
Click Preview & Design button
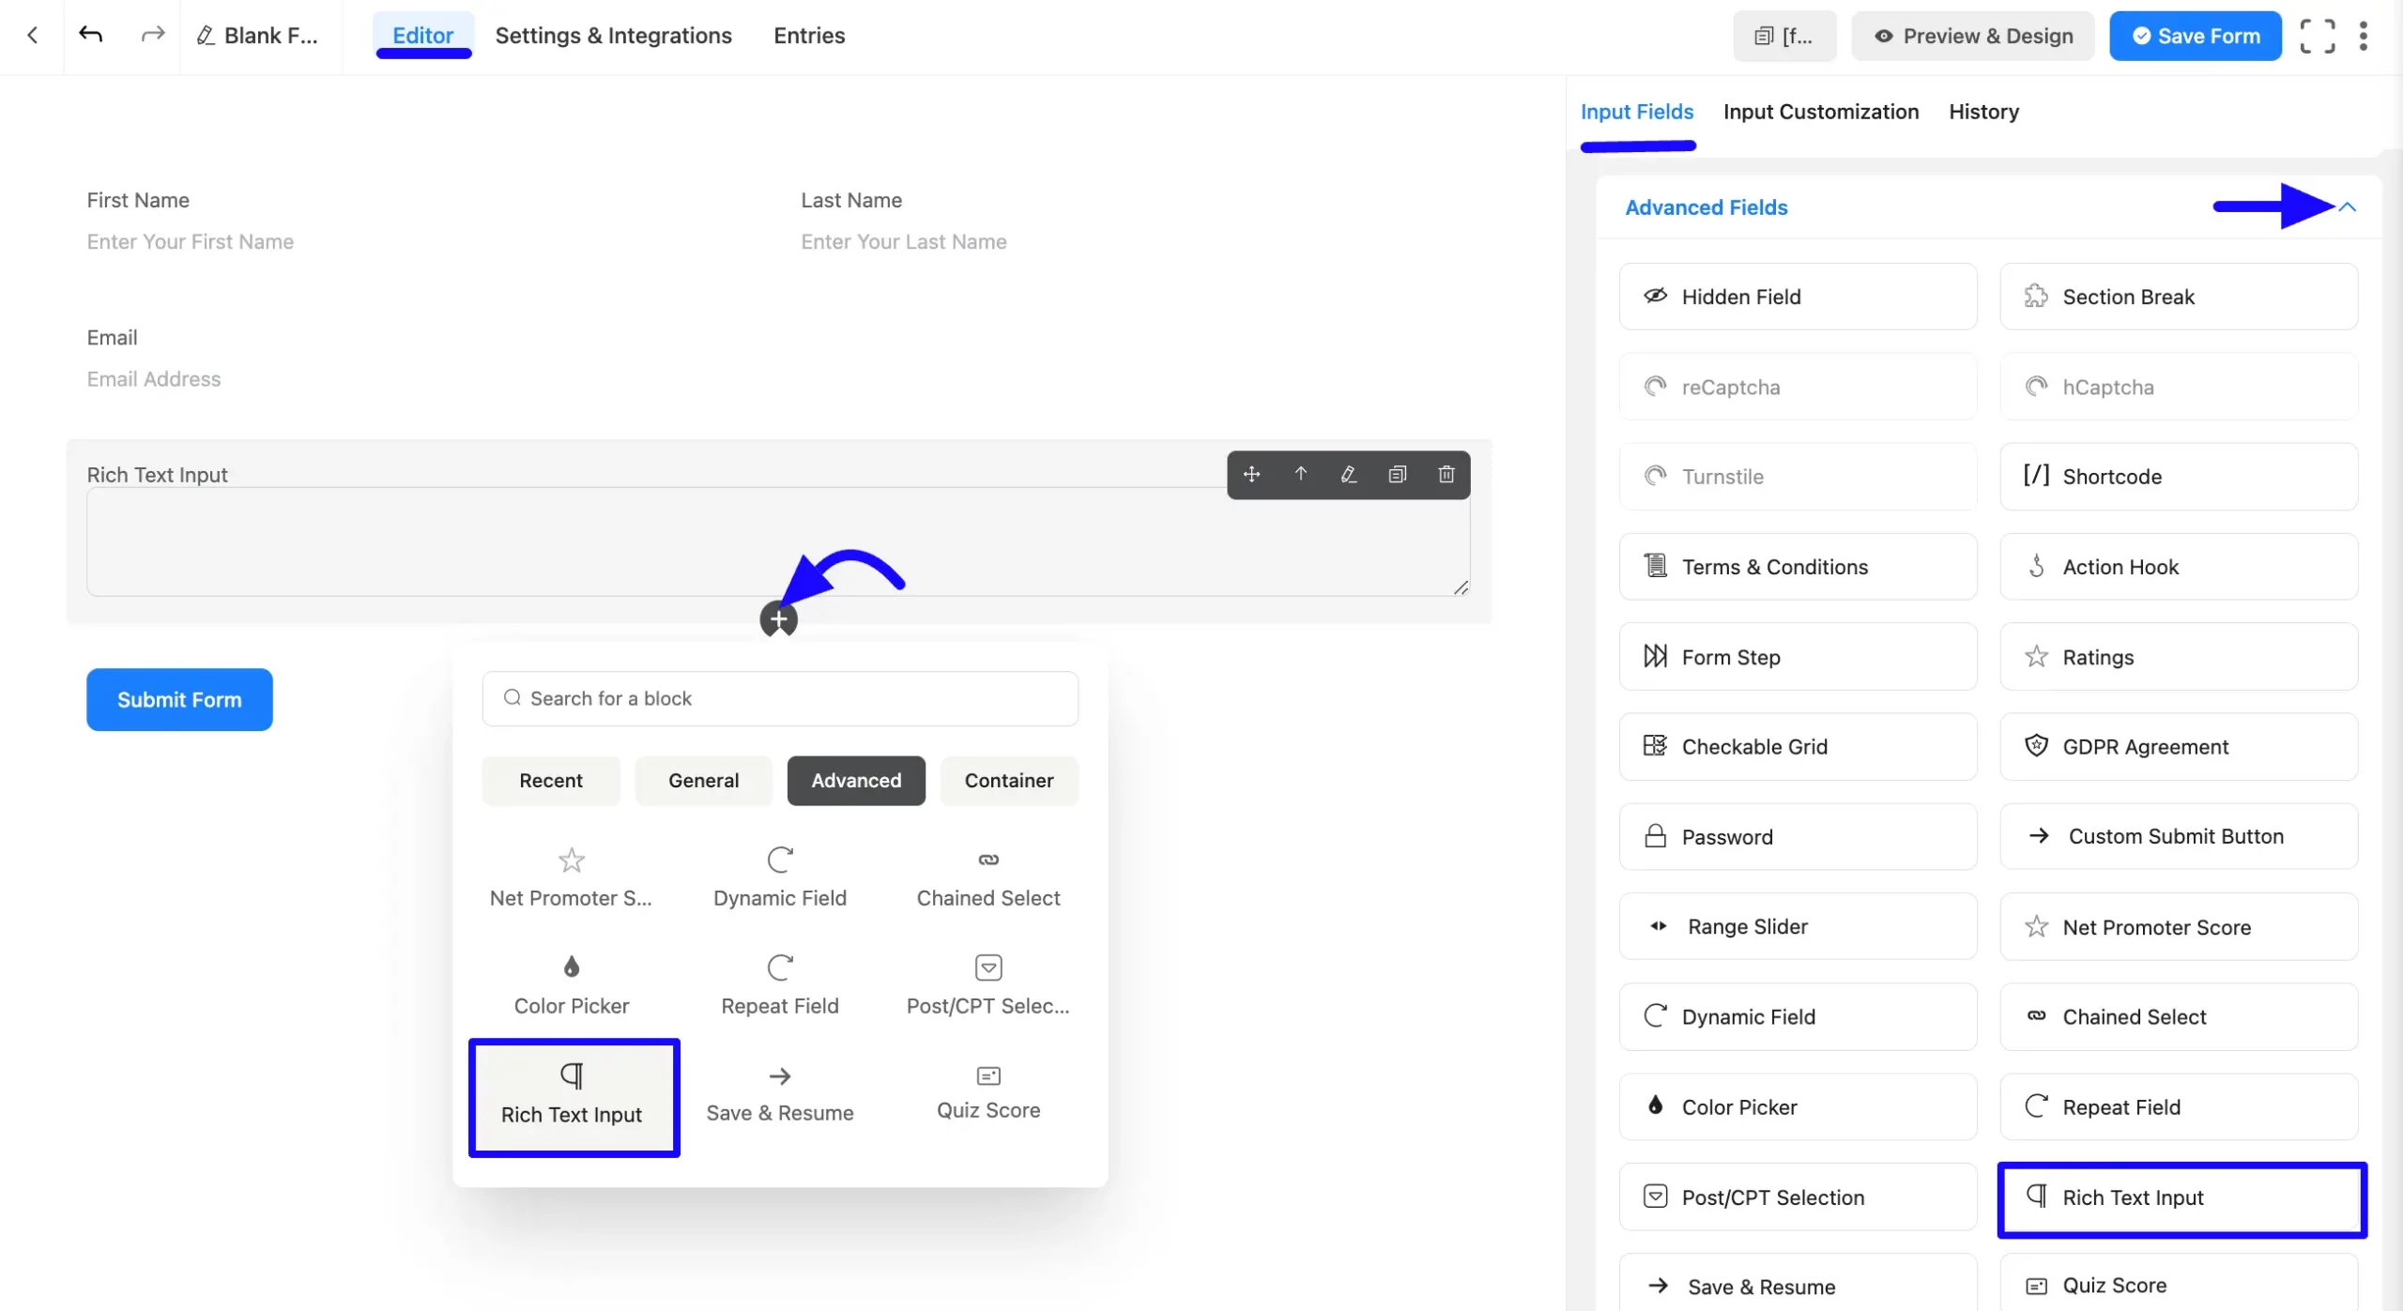(x=1972, y=36)
